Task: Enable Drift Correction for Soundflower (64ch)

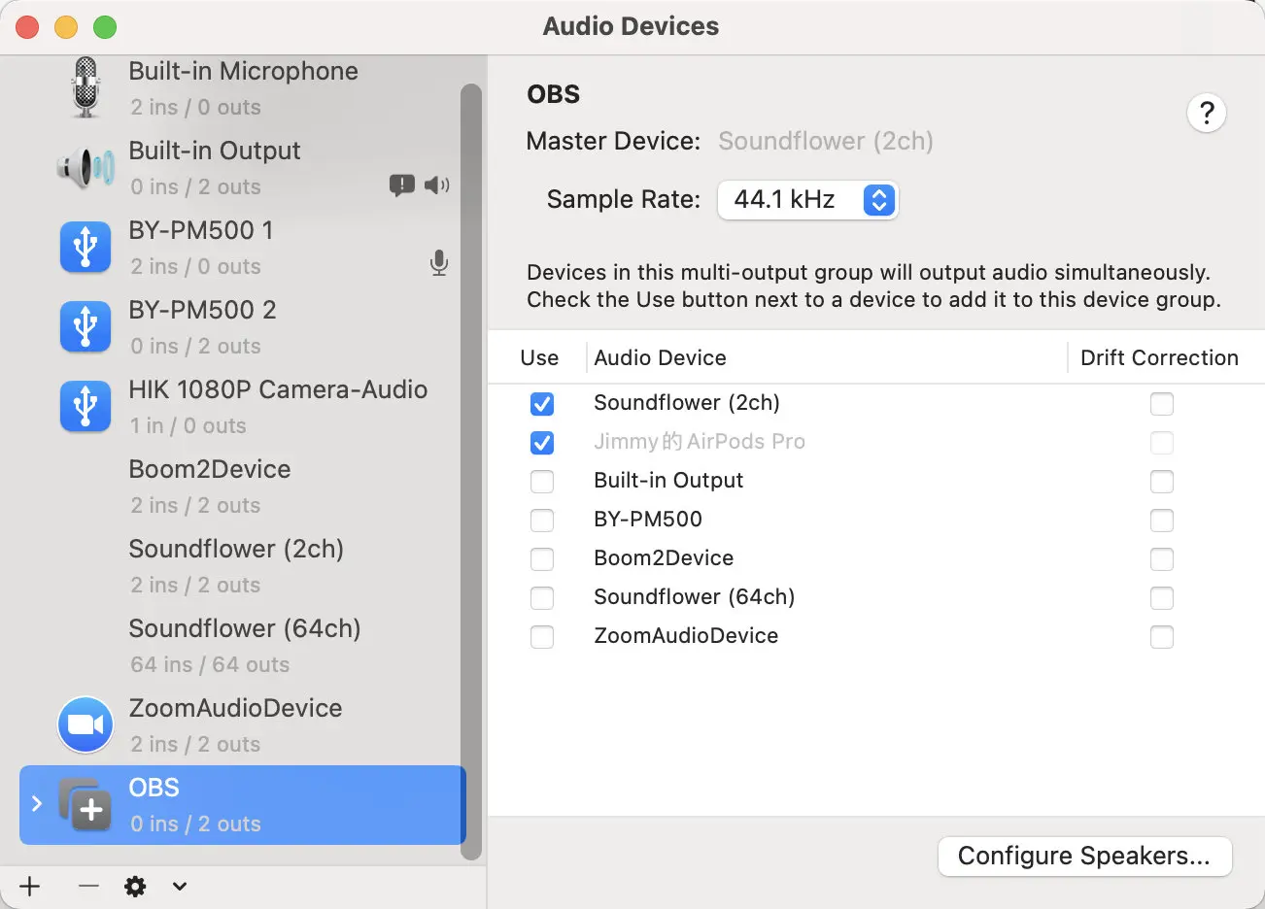Action: point(1162,598)
